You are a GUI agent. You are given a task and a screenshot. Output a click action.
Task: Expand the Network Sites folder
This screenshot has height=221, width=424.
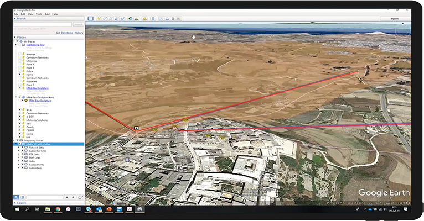19,148
